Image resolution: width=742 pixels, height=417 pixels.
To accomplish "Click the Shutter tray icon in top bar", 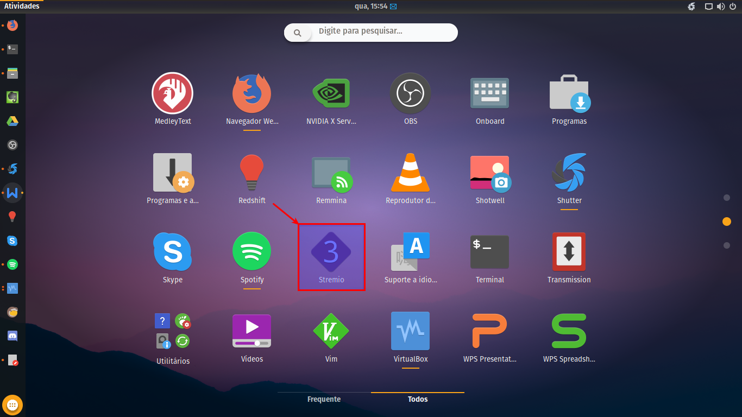I will point(691,7).
